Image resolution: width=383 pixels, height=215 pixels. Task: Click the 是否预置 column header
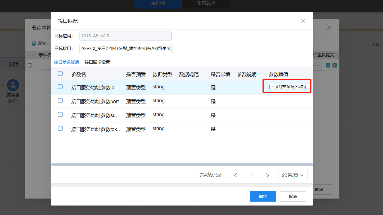(x=136, y=74)
